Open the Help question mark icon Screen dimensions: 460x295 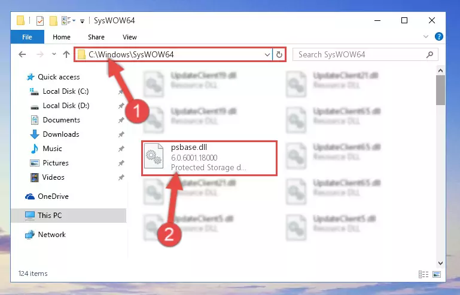click(x=439, y=36)
